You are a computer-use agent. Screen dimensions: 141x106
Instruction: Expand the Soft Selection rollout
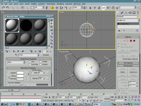click(128, 63)
